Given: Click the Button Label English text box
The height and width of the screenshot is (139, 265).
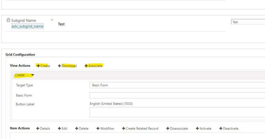Looking at the screenshot, I should 177,112.
